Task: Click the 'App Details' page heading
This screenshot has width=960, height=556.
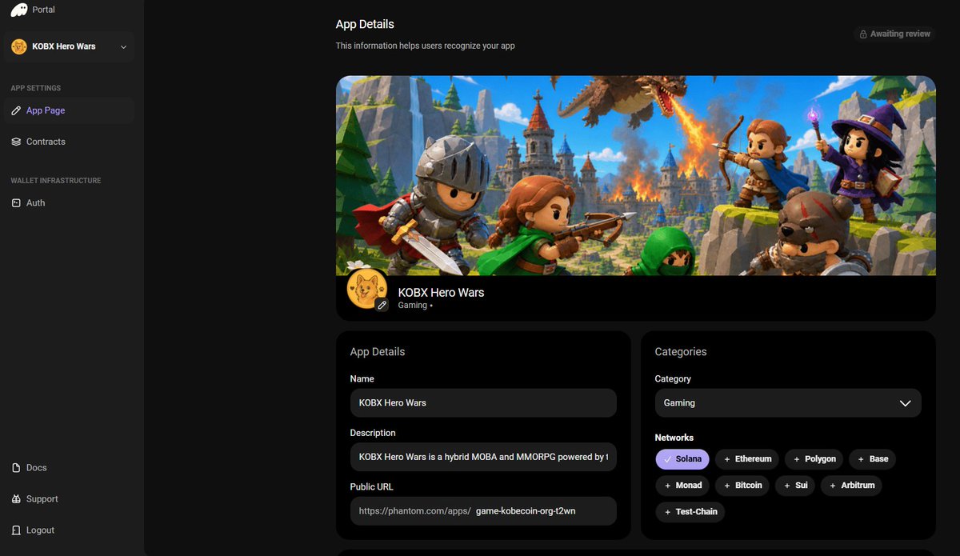Action: pyautogui.click(x=365, y=25)
